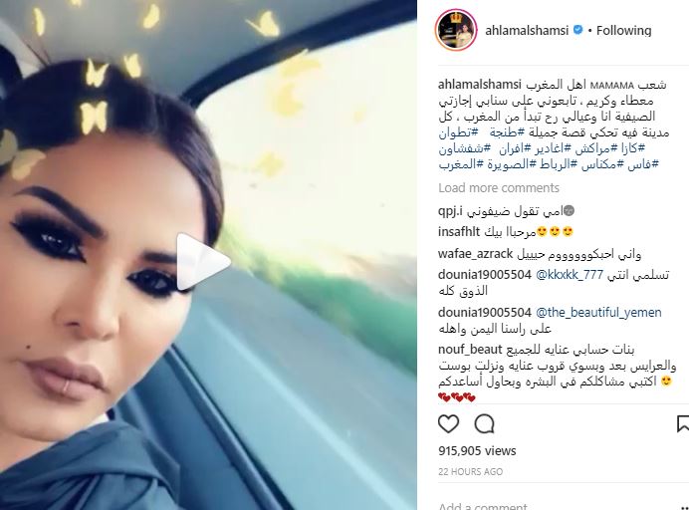The width and height of the screenshot is (689, 510).
Task: Open the ahlamalshamsi profile picture
Action: coord(456,30)
